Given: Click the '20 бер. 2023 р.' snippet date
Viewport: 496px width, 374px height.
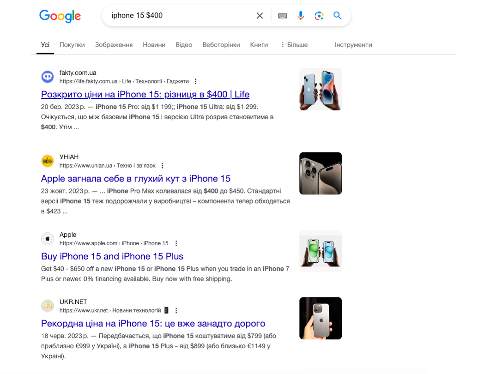Looking at the screenshot, I should click(x=63, y=107).
